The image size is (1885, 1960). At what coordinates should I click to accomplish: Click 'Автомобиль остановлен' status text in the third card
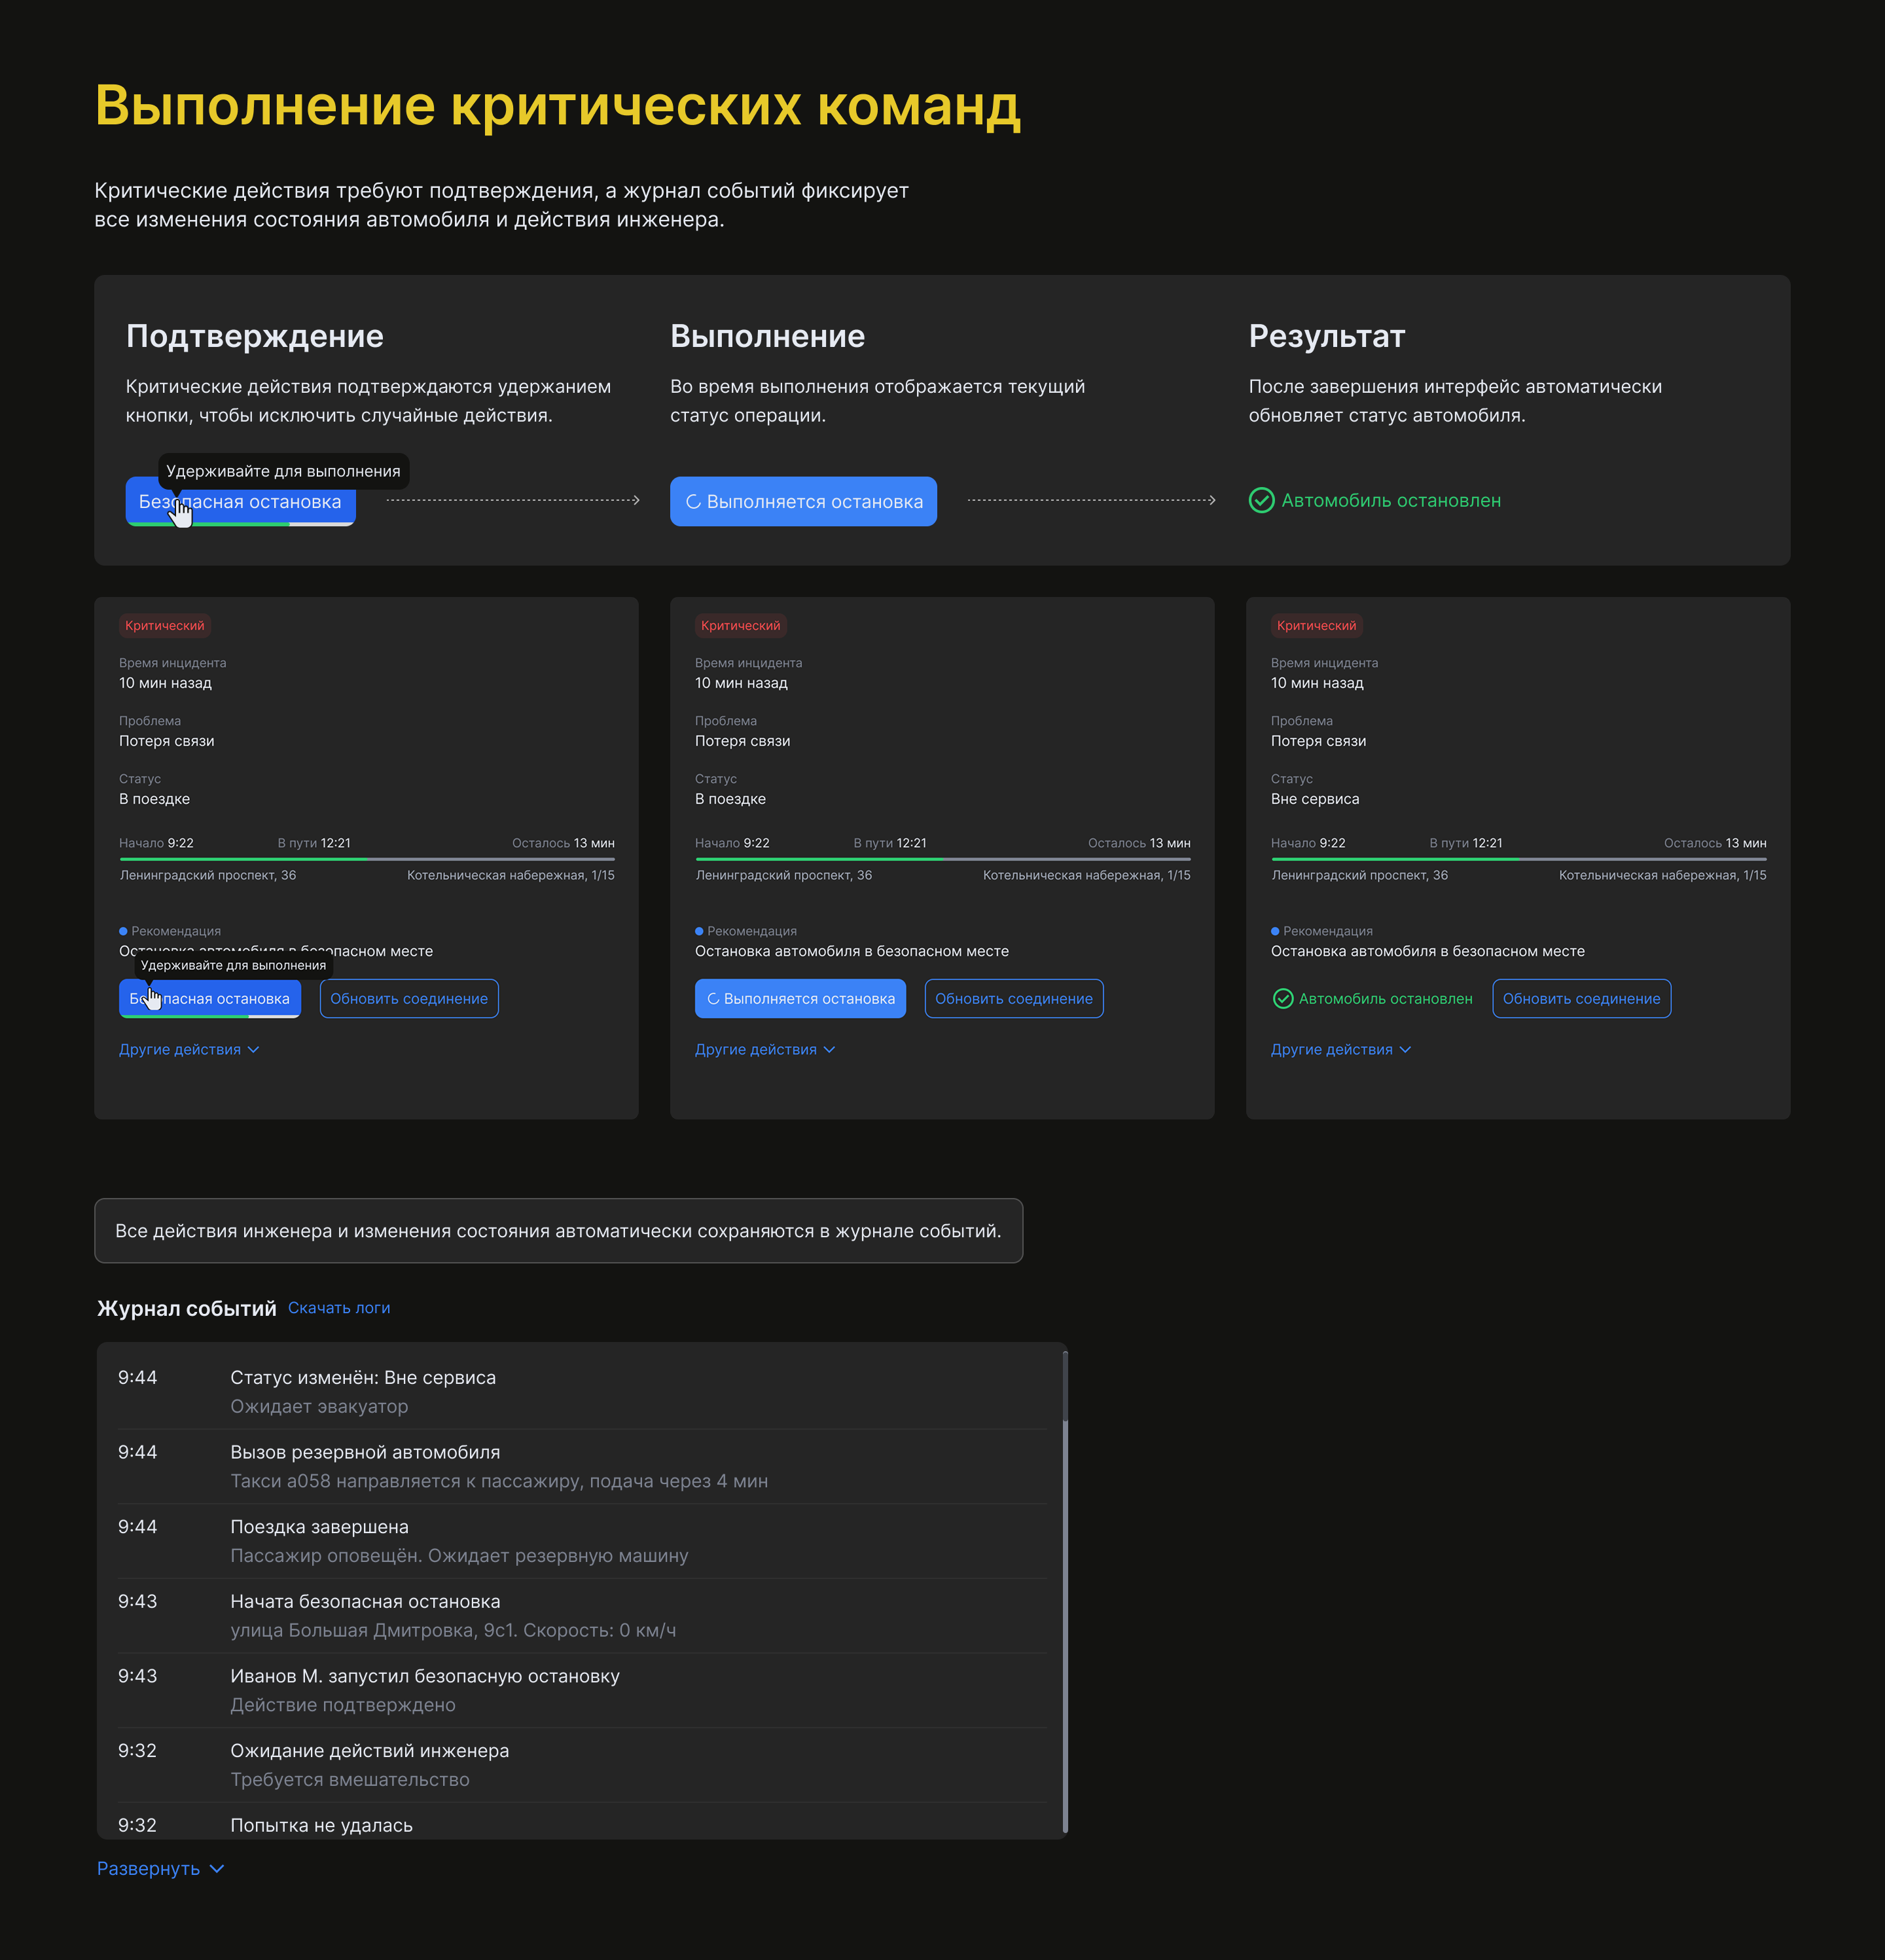click(x=1385, y=999)
